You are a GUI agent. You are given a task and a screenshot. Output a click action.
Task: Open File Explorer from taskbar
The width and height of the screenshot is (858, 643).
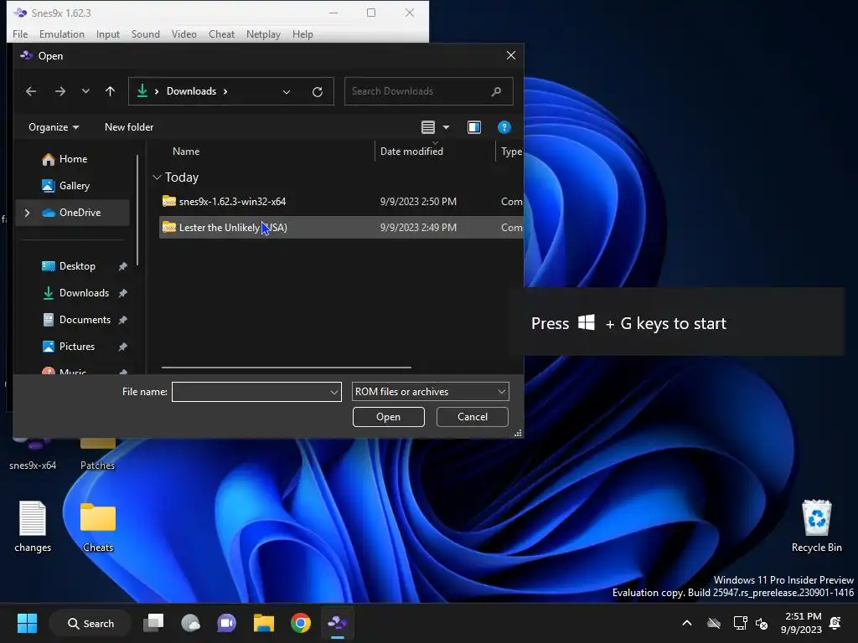coord(264,623)
